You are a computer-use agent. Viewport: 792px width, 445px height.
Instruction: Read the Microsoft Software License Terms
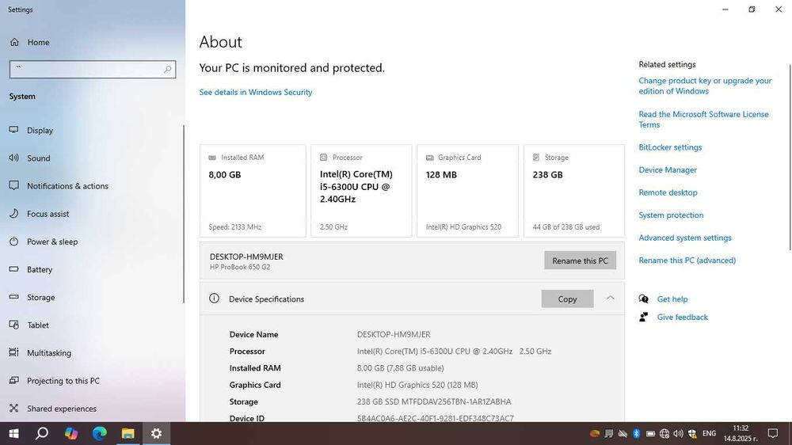tap(703, 120)
